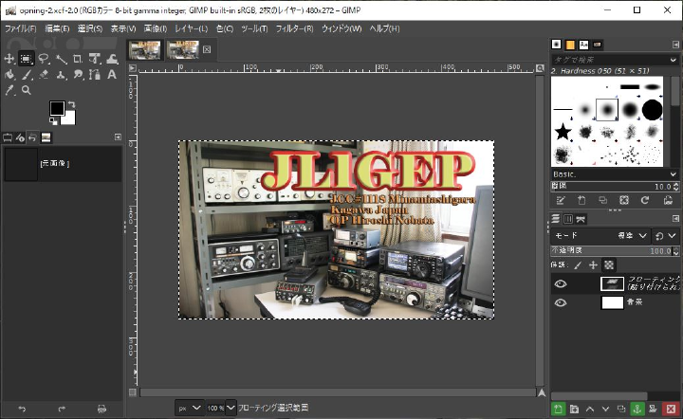The image size is (683, 419).
Task: Hide the floating selection layer
Action: click(x=561, y=283)
